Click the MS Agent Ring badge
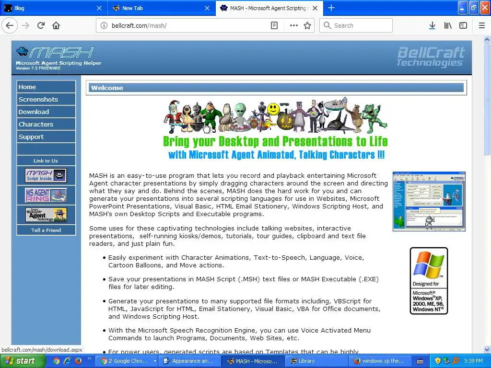The image size is (491, 368). click(x=46, y=195)
